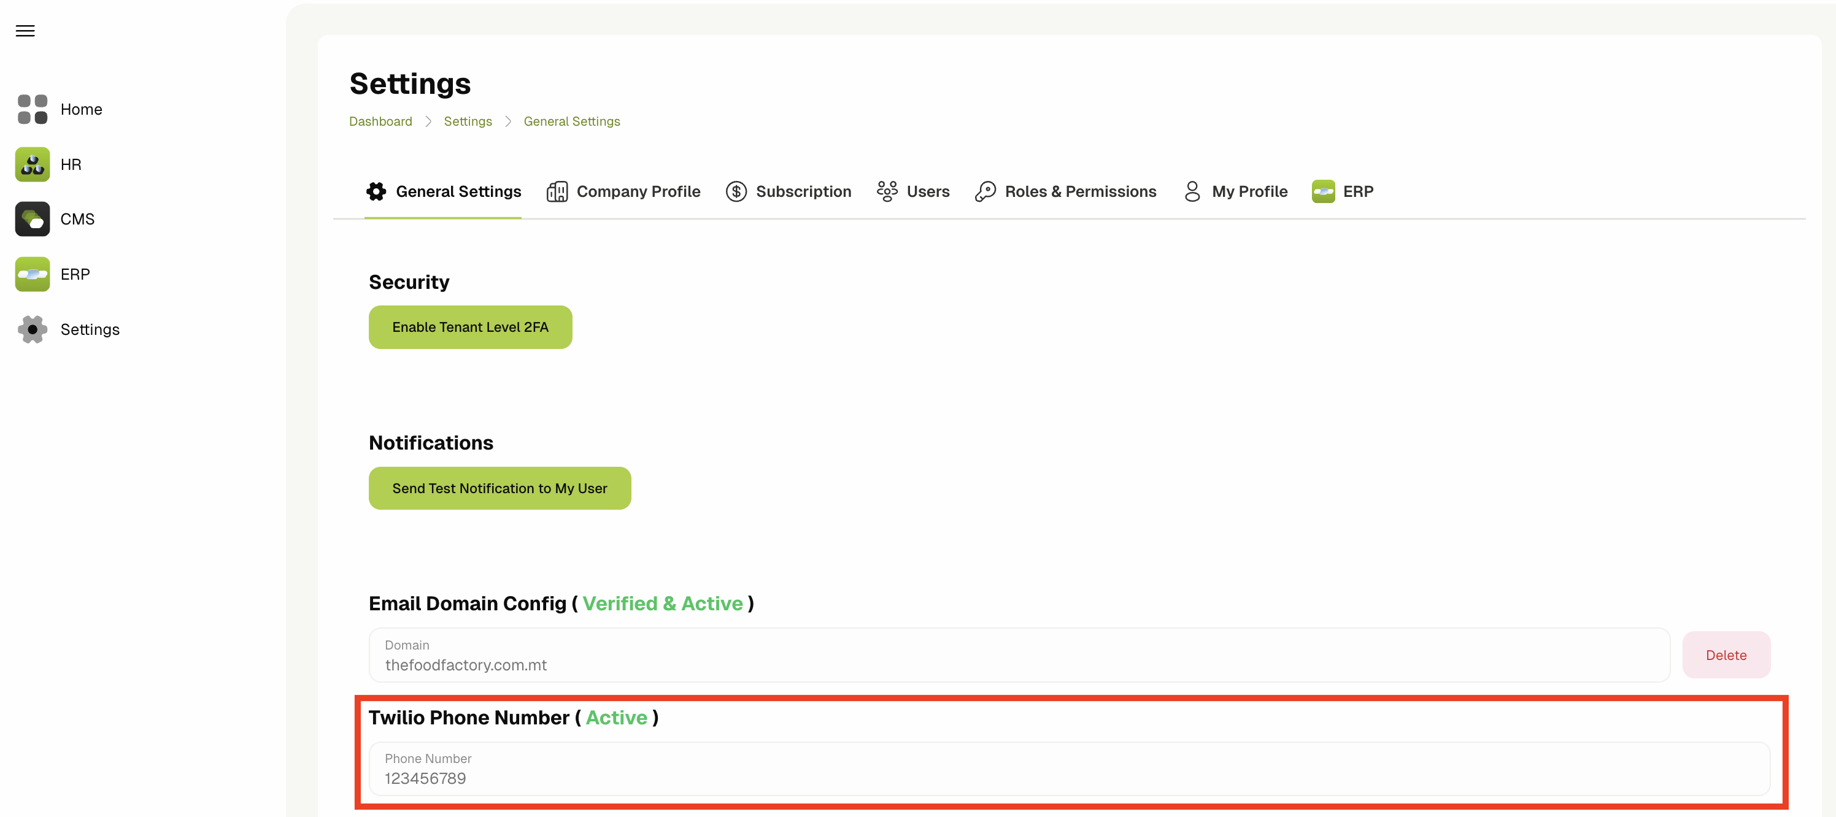
Task: Open the hamburger menu icon
Action: tap(25, 31)
